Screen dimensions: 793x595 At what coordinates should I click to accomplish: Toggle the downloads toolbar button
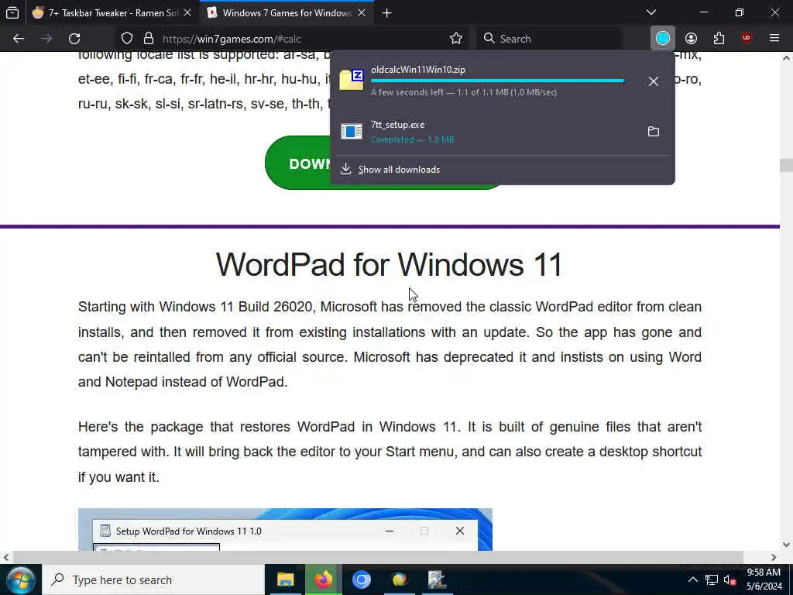click(663, 39)
